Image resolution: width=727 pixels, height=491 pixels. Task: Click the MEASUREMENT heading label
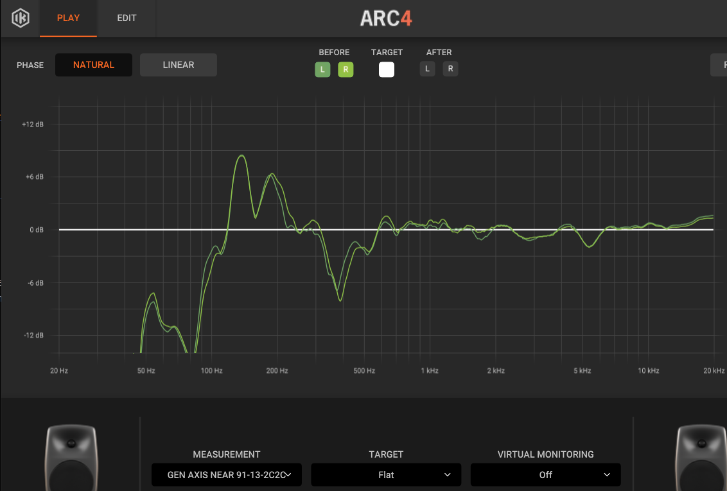(227, 454)
